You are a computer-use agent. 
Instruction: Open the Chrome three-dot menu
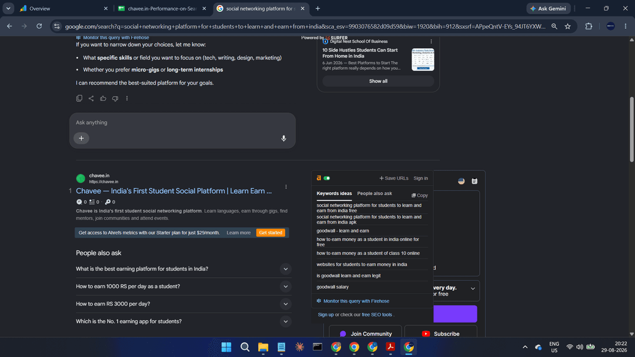(626, 26)
